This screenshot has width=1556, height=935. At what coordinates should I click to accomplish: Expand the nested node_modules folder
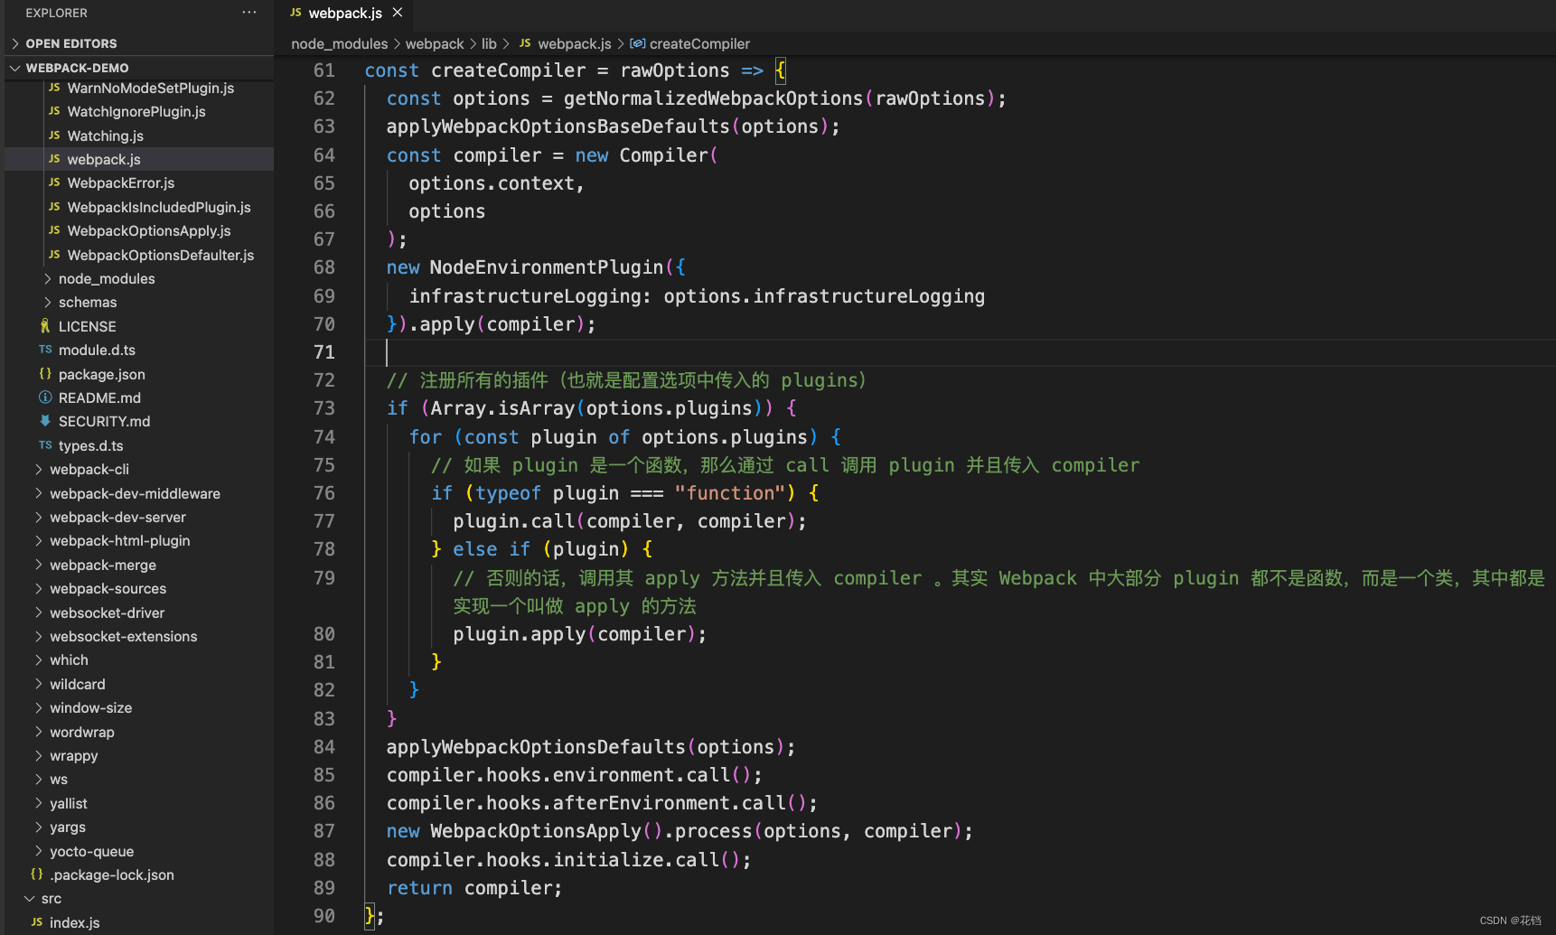[x=107, y=278]
